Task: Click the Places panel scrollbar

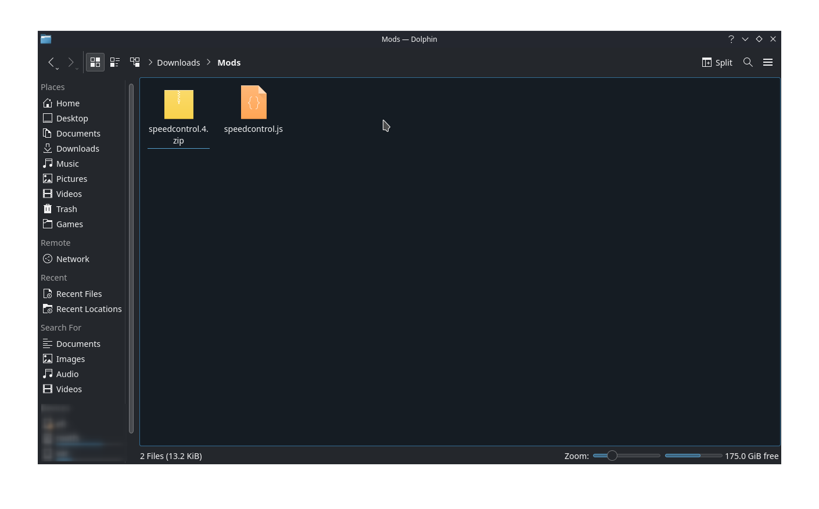Action: [131, 259]
